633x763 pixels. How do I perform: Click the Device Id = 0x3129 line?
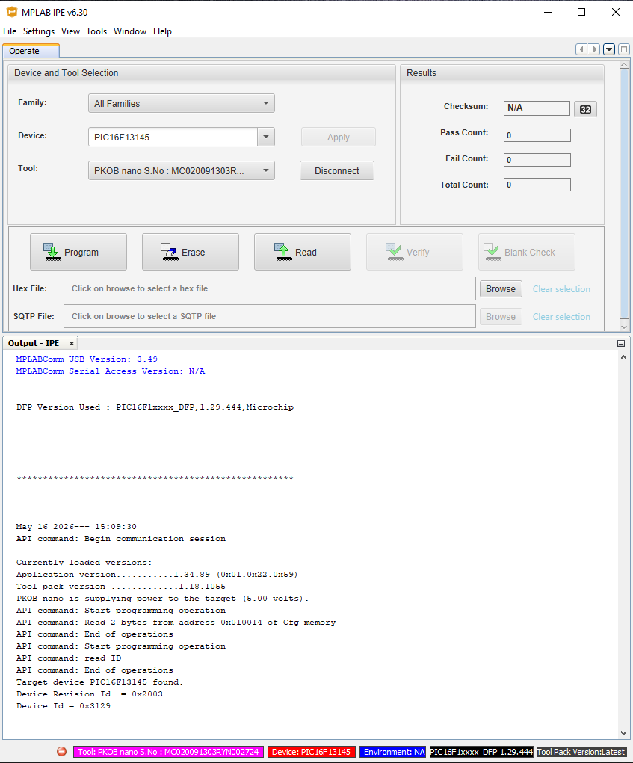[64, 706]
